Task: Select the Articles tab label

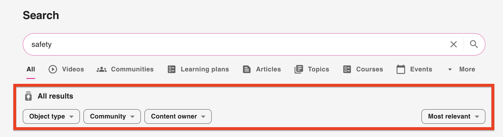Action: [268, 69]
